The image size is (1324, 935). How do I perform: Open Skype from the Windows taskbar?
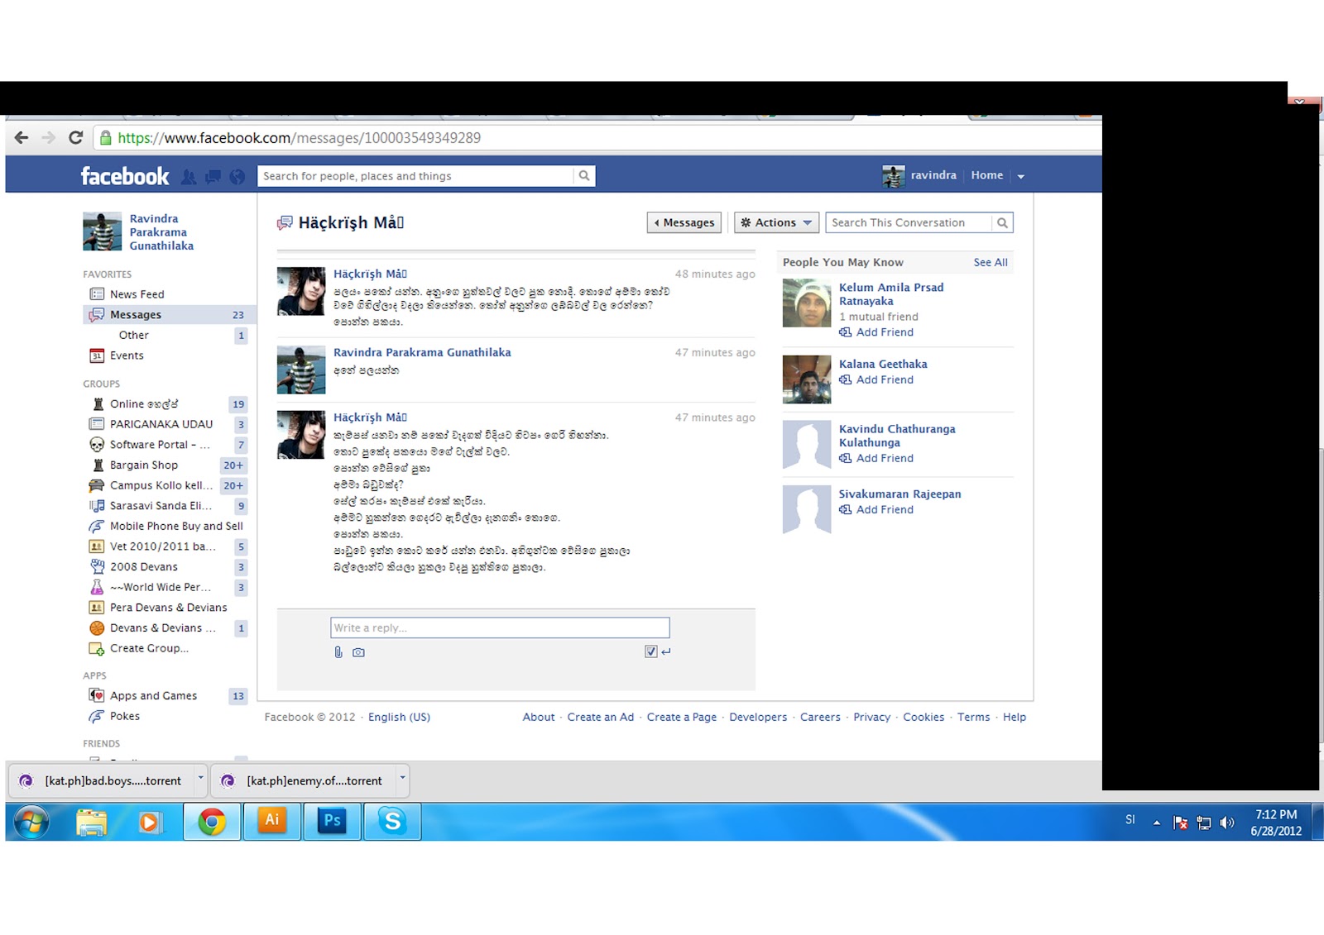(x=392, y=821)
